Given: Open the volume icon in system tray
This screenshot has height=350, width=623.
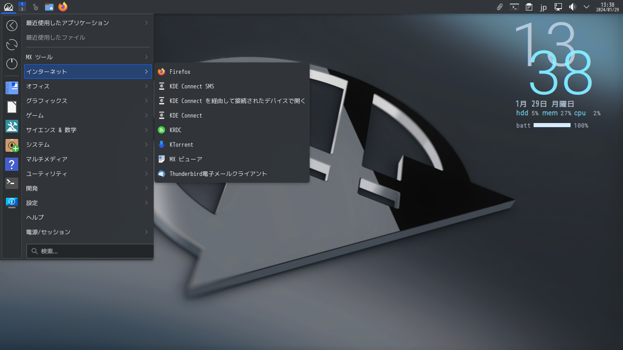Looking at the screenshot, I should coord(572,7).
